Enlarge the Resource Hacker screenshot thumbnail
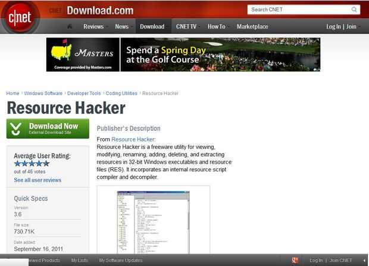The width and height of the screenshot is (369, 266). [x=153, y=222]
